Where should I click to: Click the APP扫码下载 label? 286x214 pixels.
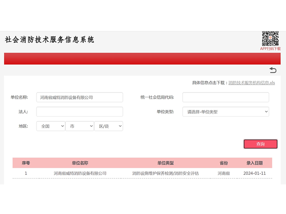coord(270,49)
